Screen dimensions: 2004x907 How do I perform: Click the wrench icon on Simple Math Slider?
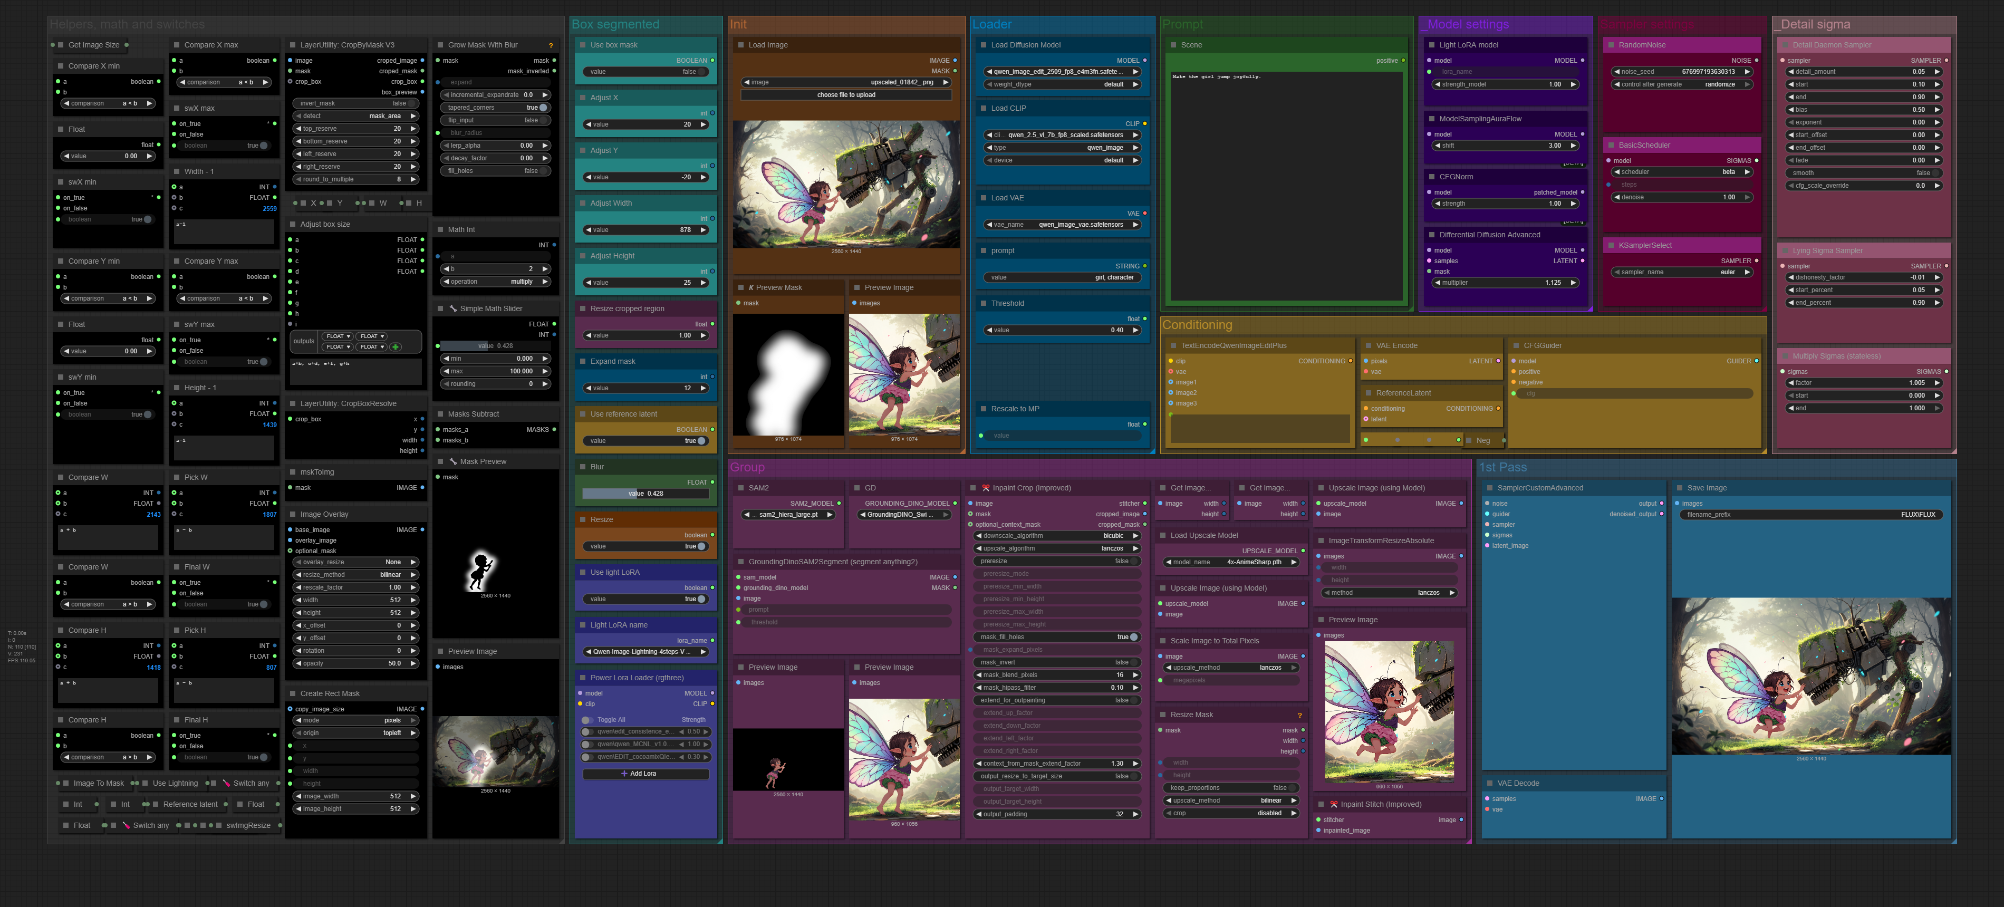tap(453, 309)
